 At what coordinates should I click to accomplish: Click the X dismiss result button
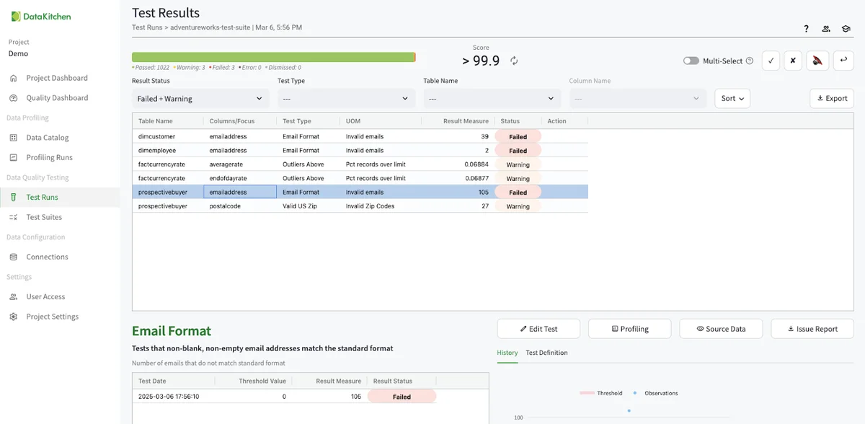793,61
